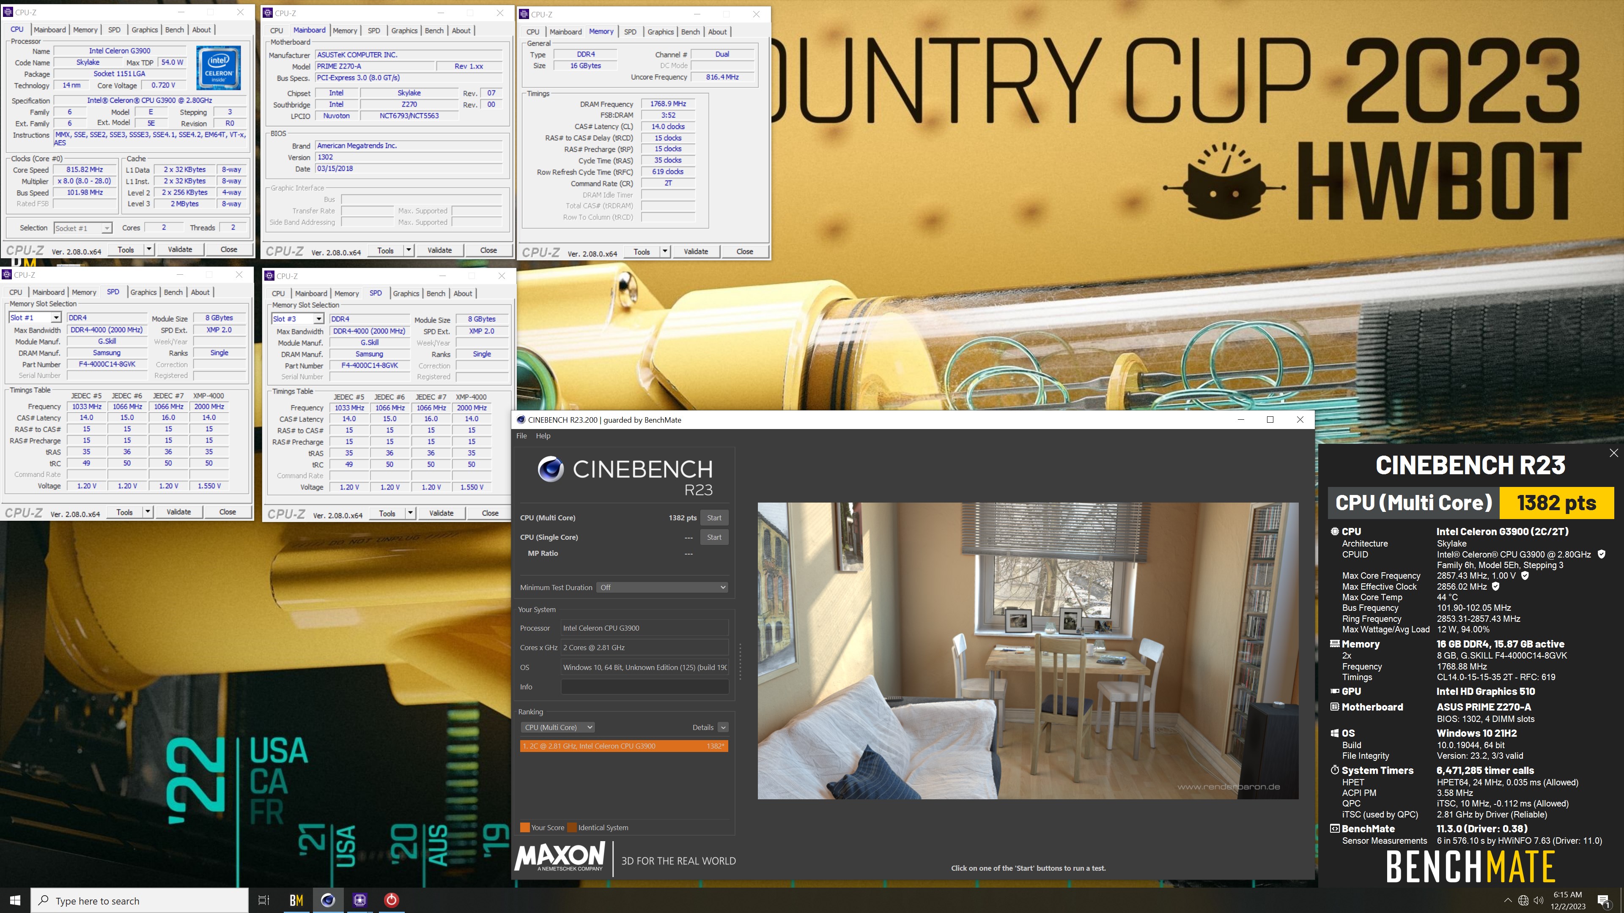Open Cinebench Help menu
1624x913 pixels.
coord(543,436)
